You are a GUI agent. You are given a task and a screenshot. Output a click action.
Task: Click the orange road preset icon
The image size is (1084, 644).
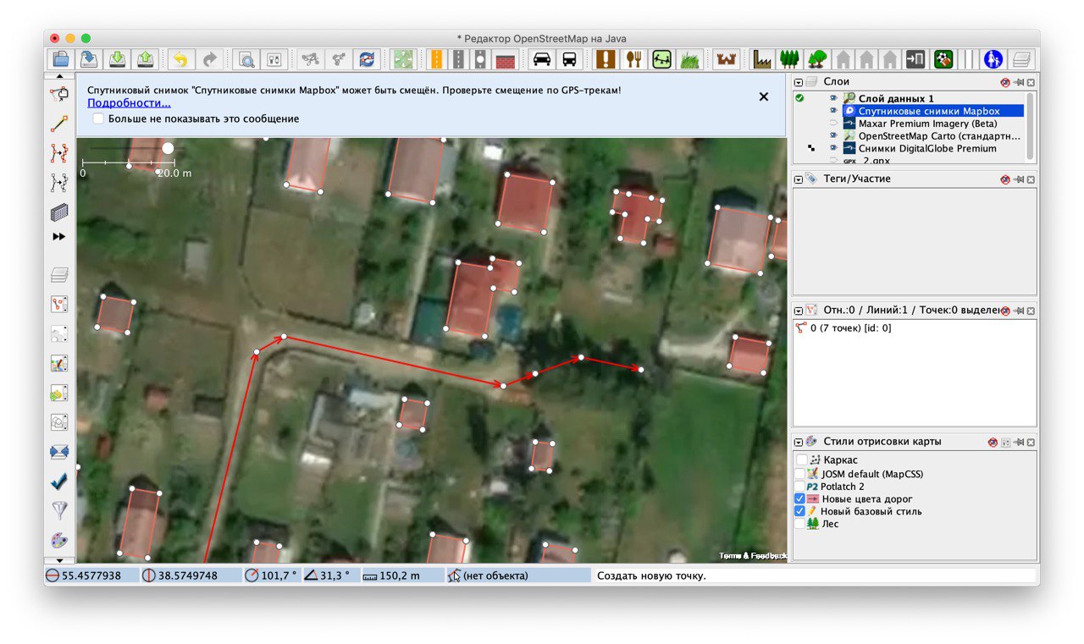click(x=437, y=59)
